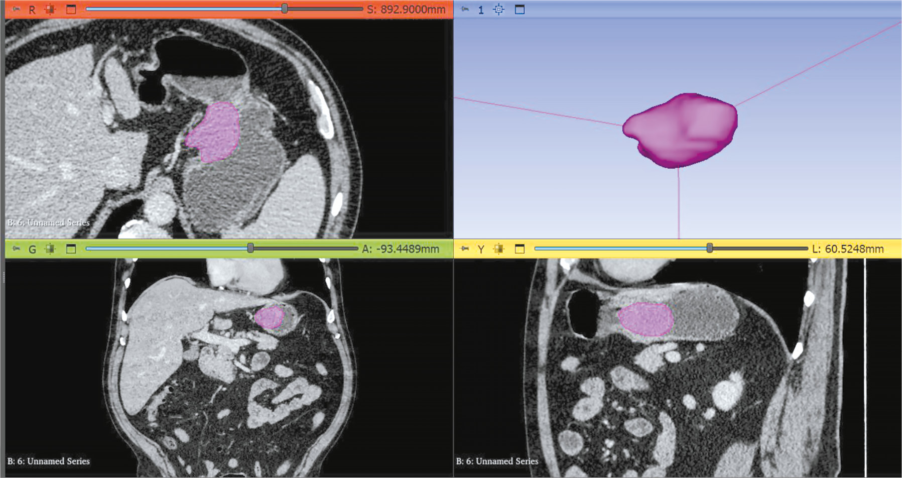Image resolution: width=902 pixels, height=478 pixels.
Task: Click the Y label on Yellow view bar
Action: pos(481,250)
